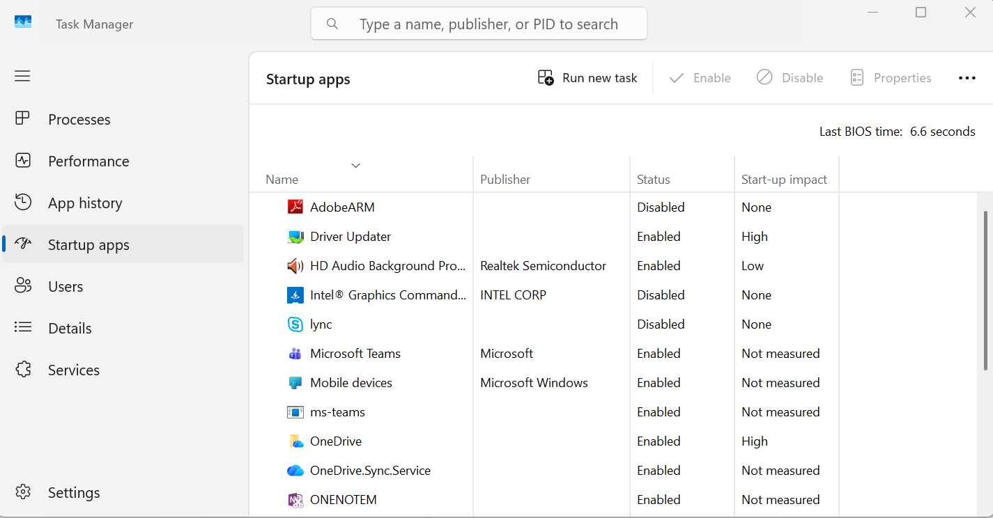Click the OneDrive folder icon
This screenshot has height=518, width=993.
coord(295,441)
